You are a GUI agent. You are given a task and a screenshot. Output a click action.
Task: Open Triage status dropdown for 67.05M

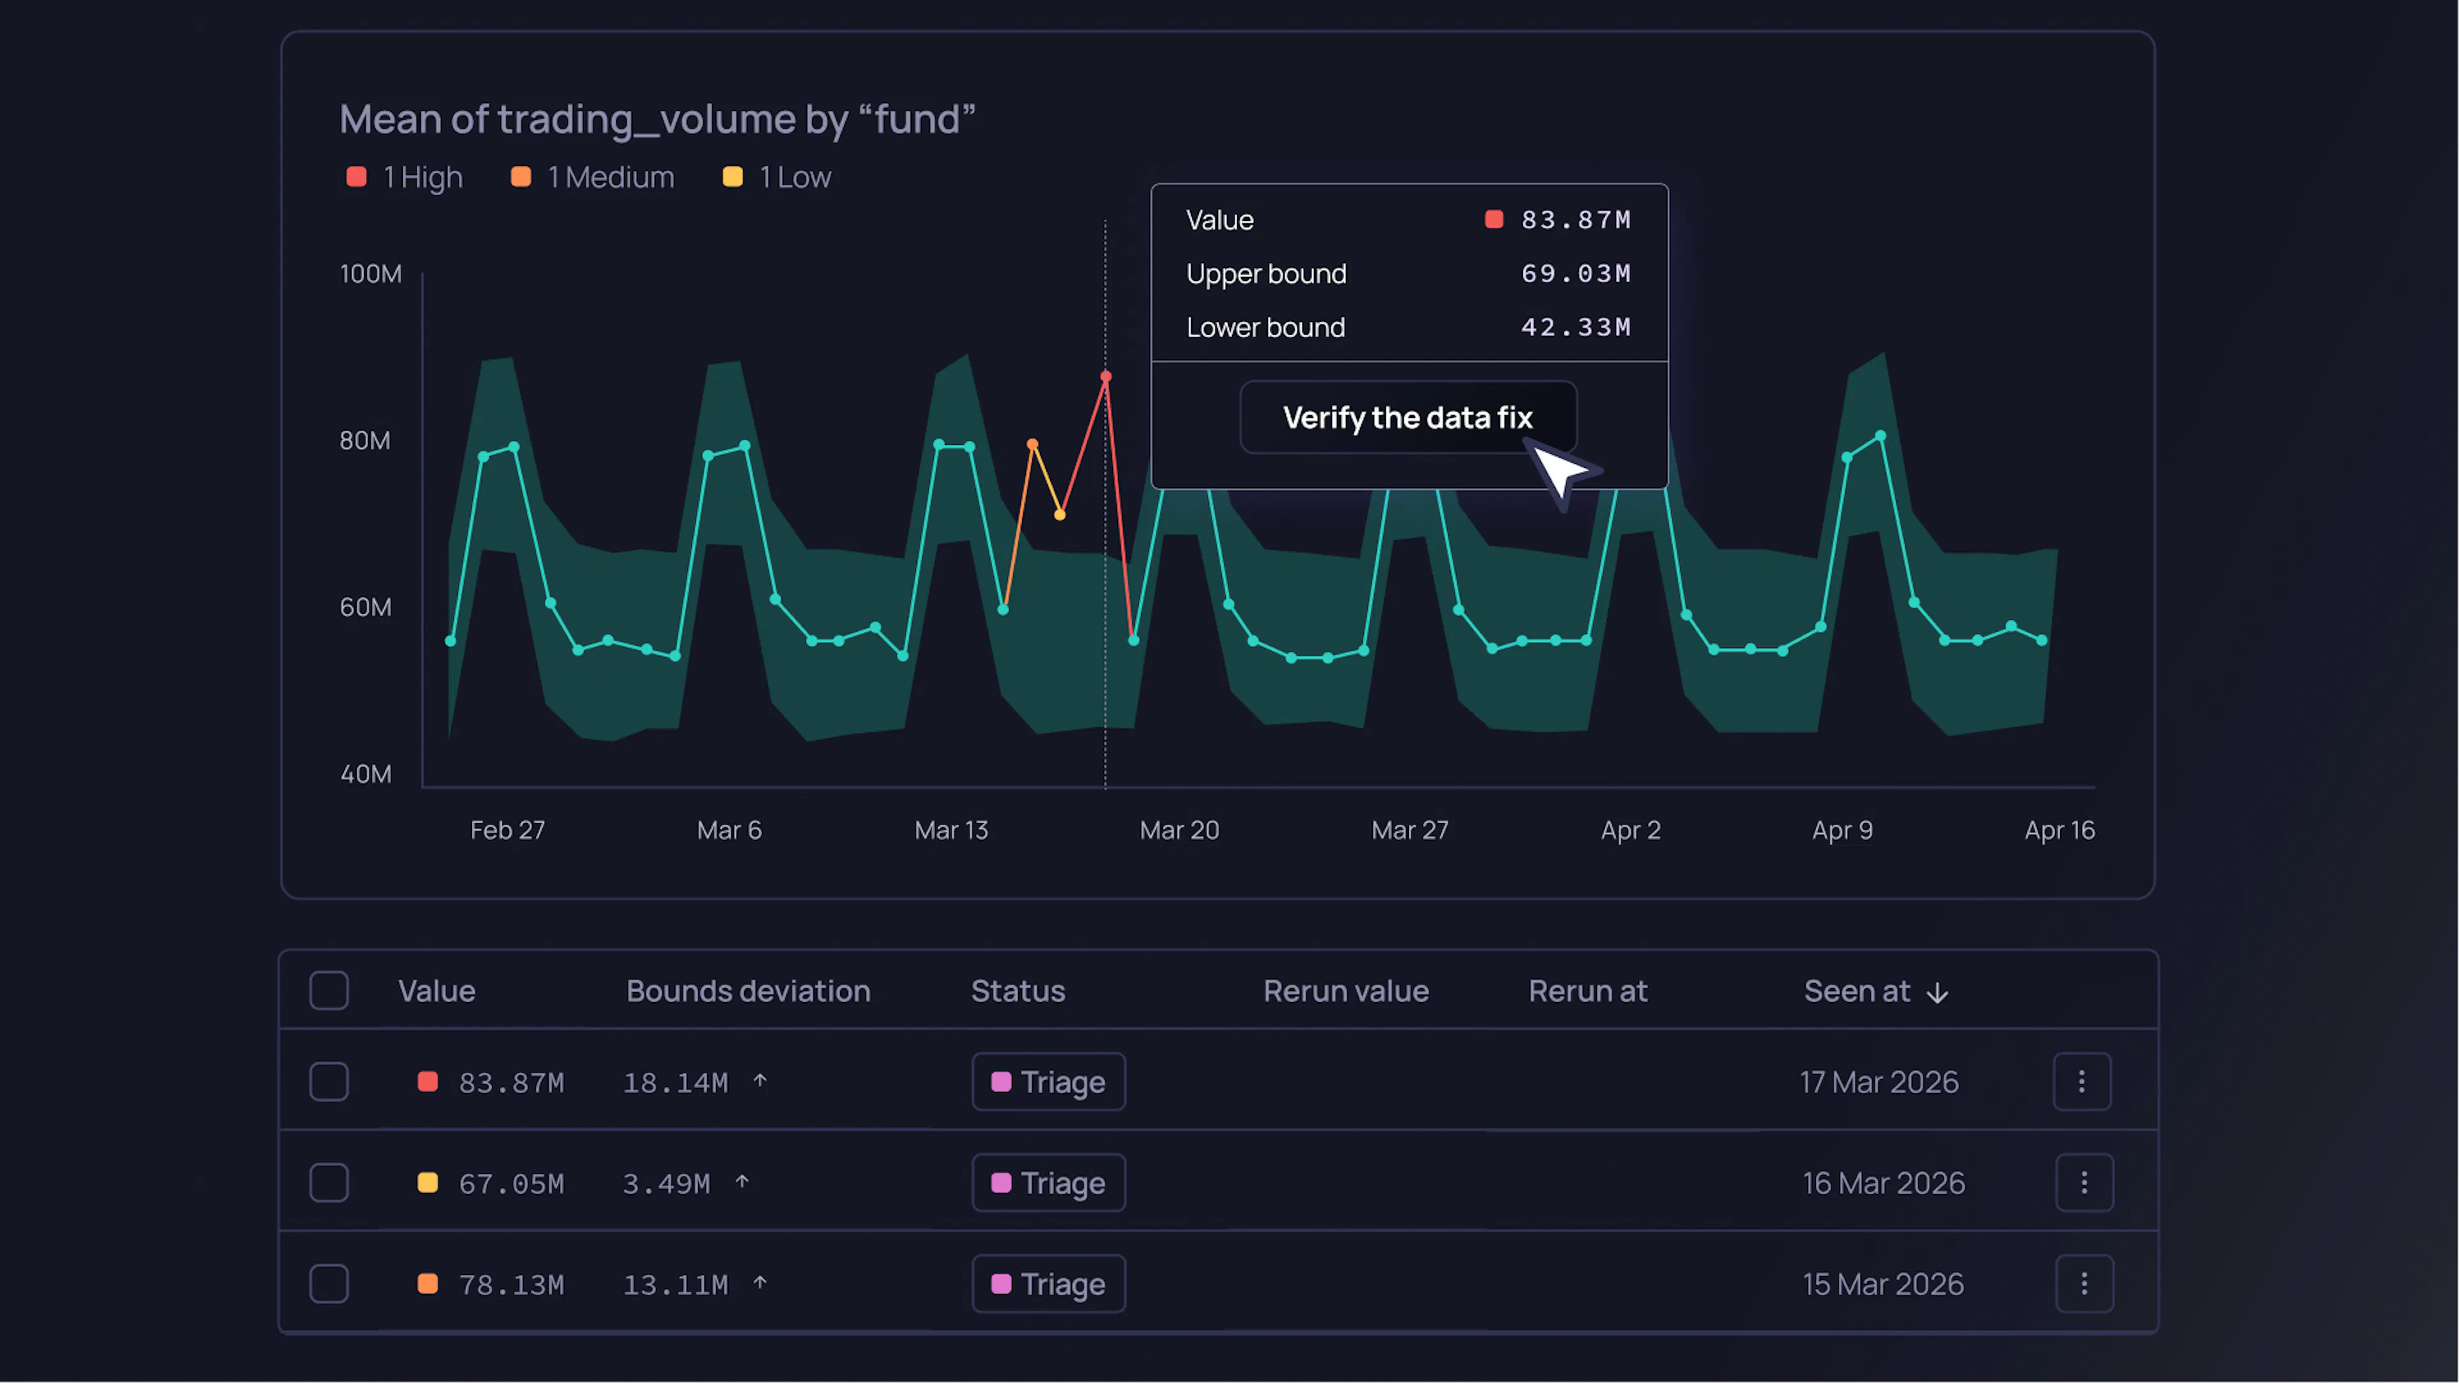[x=1048, y=1183]
